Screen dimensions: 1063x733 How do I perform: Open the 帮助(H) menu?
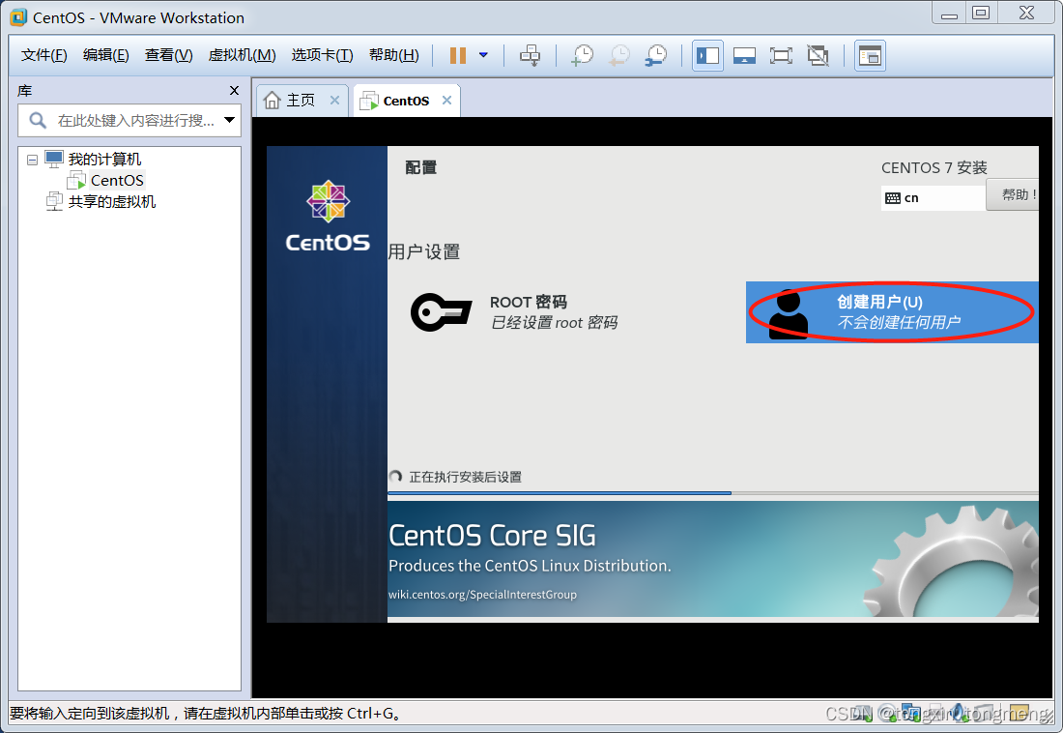[x=394, y=55]
